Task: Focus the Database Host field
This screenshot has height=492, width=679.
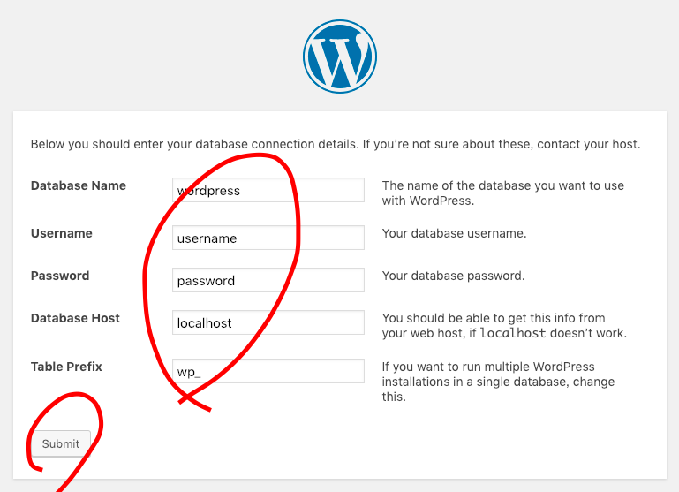Action: pyautogui.click(x=268, y=322)
